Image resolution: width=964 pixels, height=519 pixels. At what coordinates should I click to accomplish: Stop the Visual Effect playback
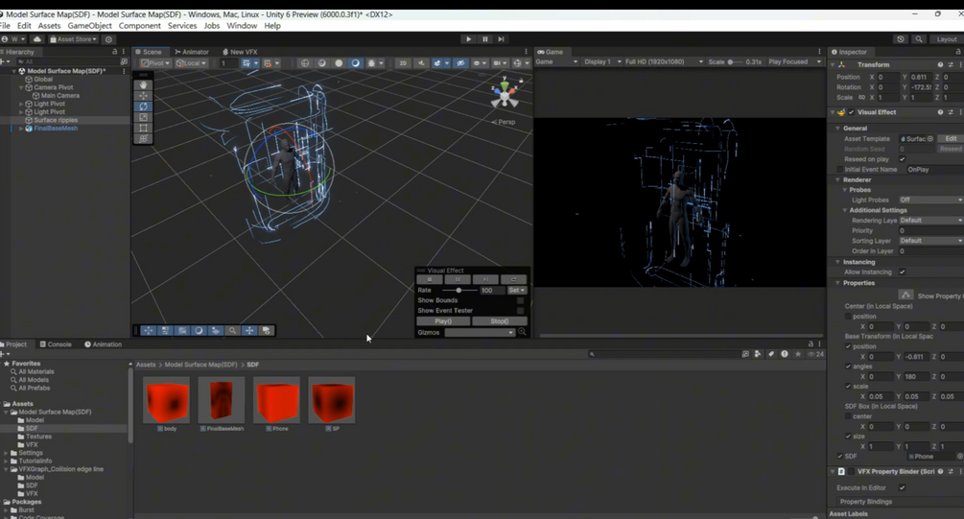tap(429, 279)
